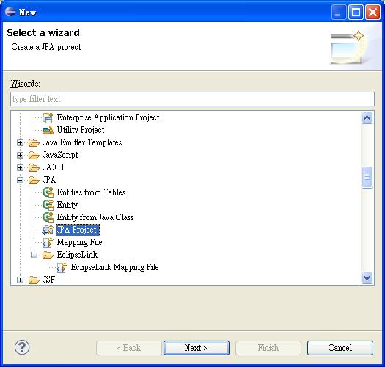Select the Enterprise Application Project icon
This screenshot has width=385, height=367.
pyautogui.click(x=48, y=117)
